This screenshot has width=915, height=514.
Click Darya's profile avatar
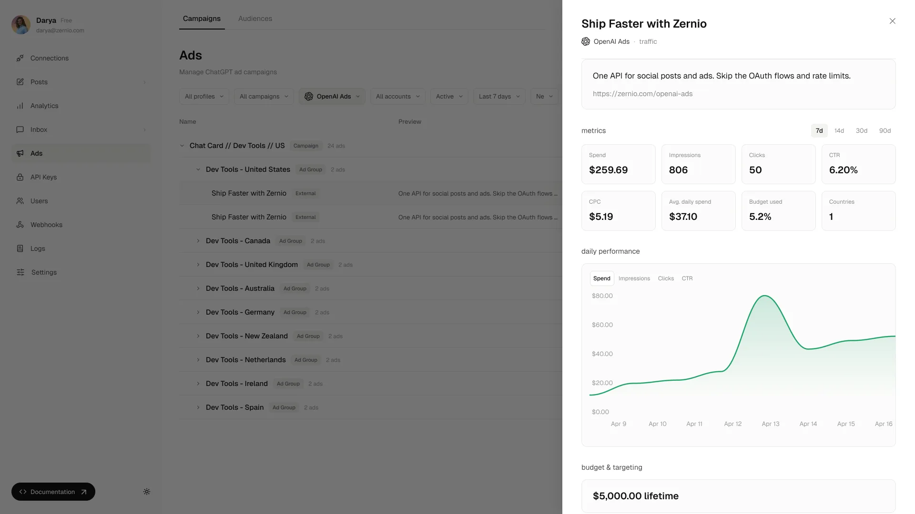[21, 25]
